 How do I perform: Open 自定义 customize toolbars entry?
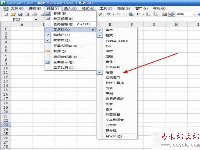pyautogui.click(x=117, y=136)
